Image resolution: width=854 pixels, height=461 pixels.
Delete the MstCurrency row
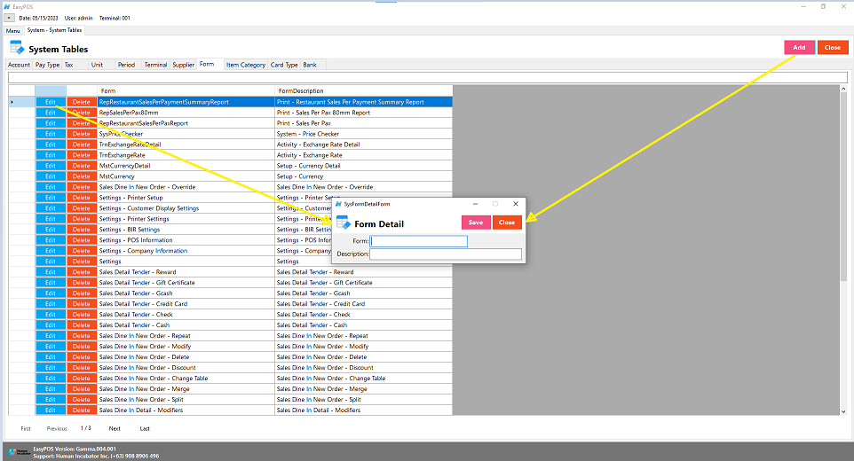(x=81, y=176)
